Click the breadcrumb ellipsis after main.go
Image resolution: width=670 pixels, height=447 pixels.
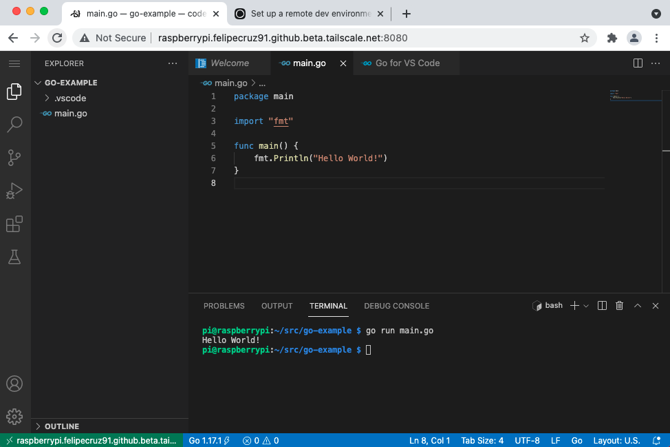[x=262, y=83]
